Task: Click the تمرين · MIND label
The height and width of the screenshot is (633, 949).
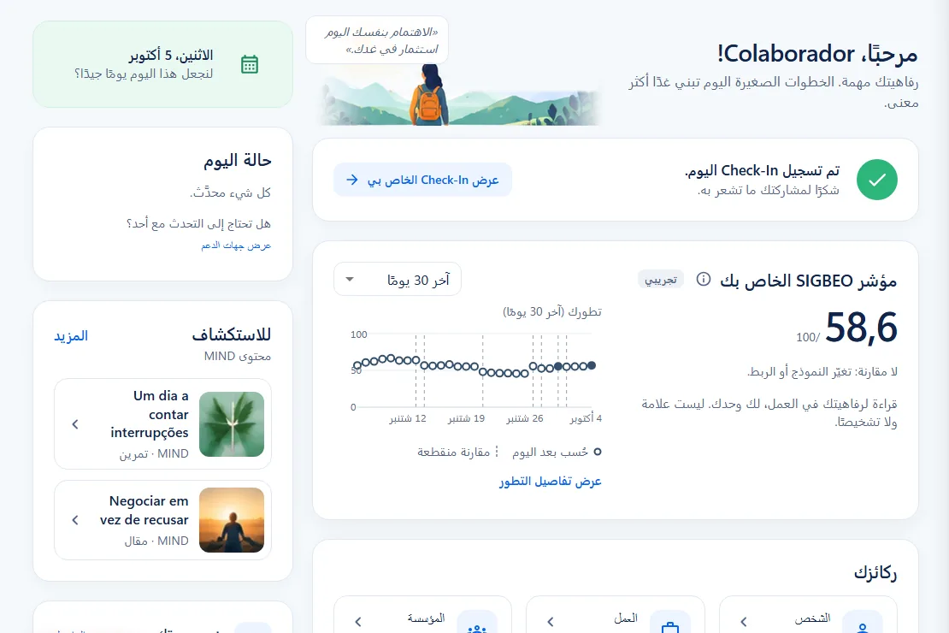Action: 154,453
